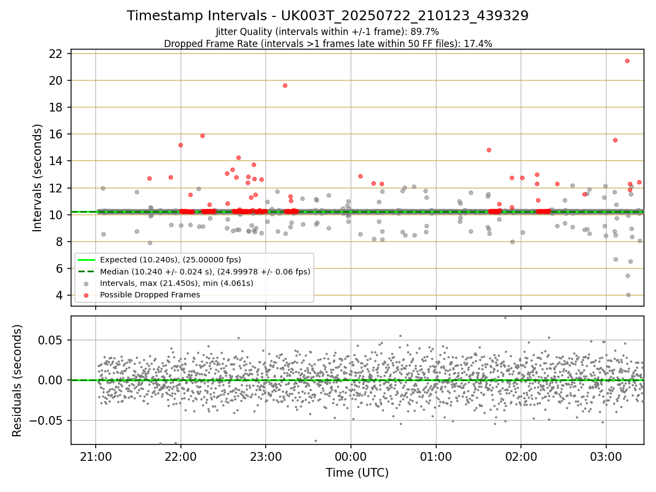Click the '22:00' x-axis tick label
The height and width of the screenshot is (492, 656).
pyautogui.click(x=181, y=456)
